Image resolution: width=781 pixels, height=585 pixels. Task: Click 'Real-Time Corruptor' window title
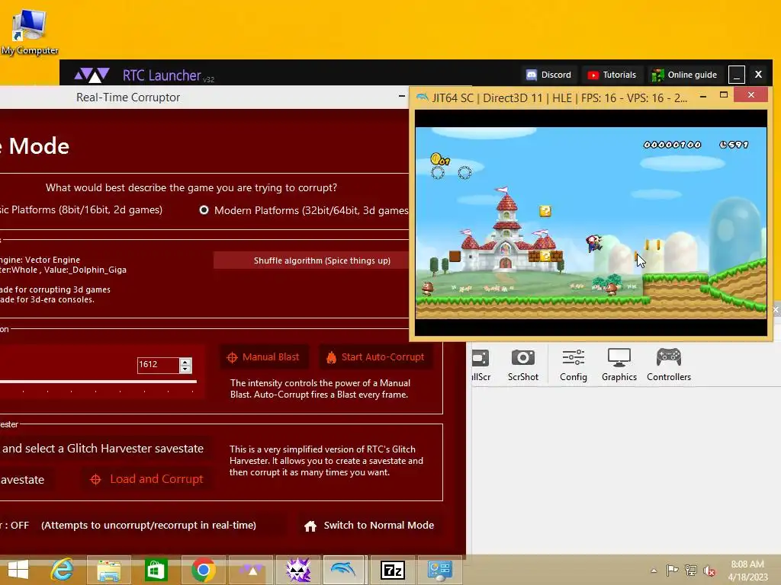click(128, 97)
